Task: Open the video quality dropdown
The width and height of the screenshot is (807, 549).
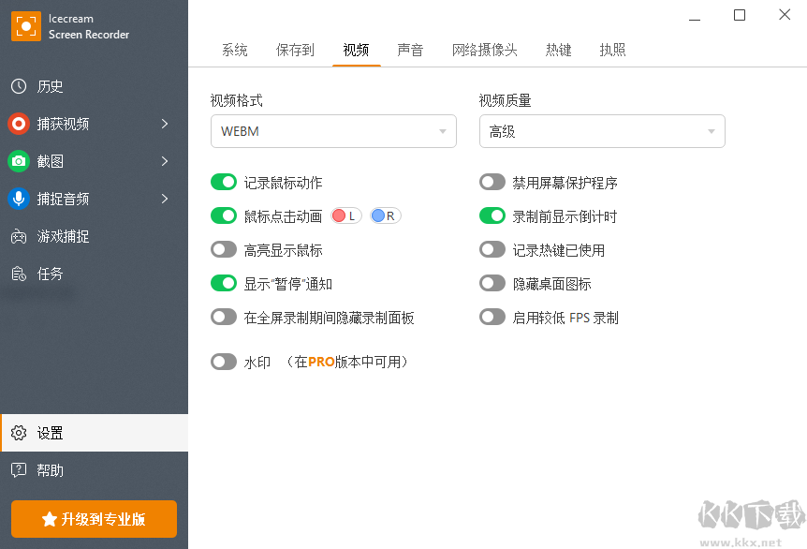Action: [x=602, y=131]
